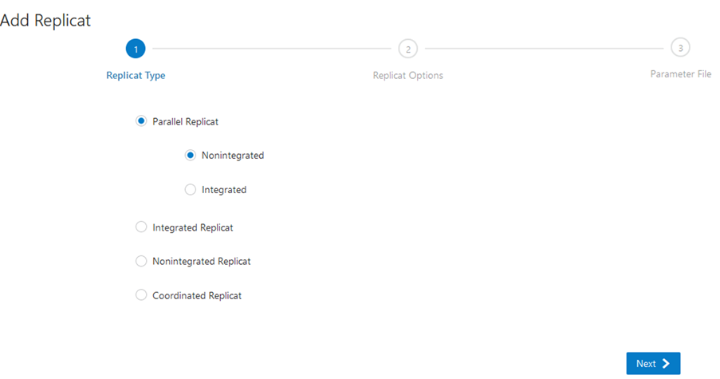Click the step 1 circle indicator

pos(136,49)
